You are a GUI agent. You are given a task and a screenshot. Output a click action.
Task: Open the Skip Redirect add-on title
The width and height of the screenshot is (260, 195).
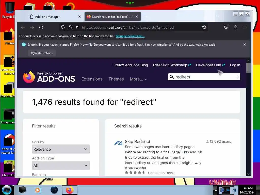(x=137, y=141)
